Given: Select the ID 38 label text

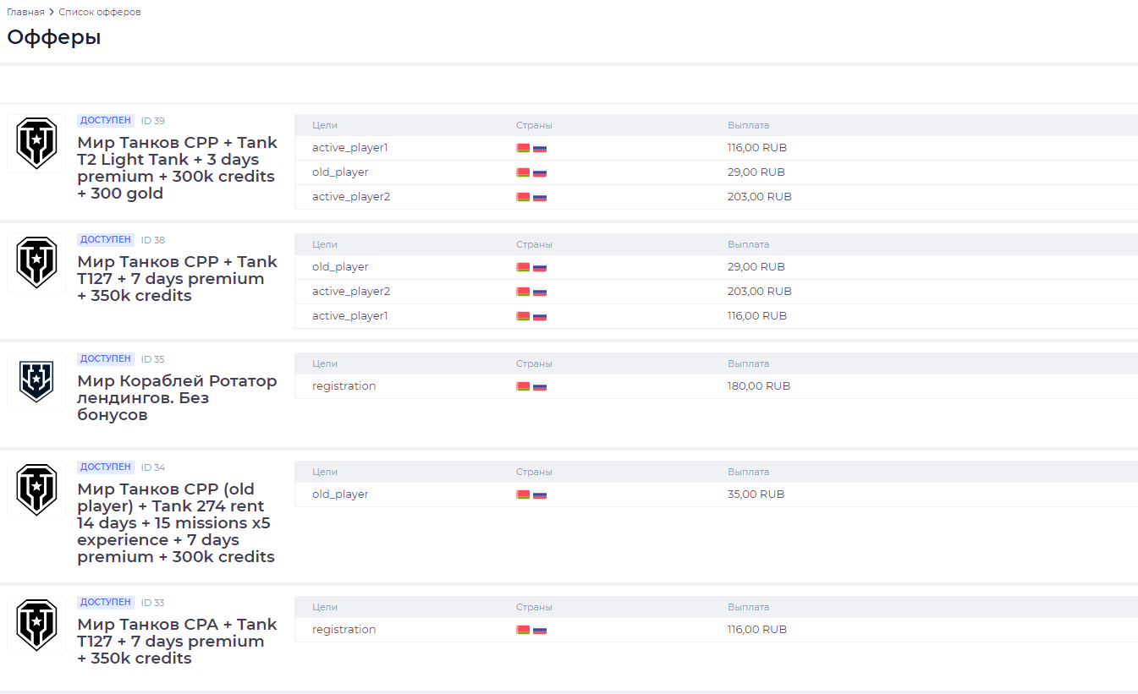Looking at the screenshot, I should 153,240.
